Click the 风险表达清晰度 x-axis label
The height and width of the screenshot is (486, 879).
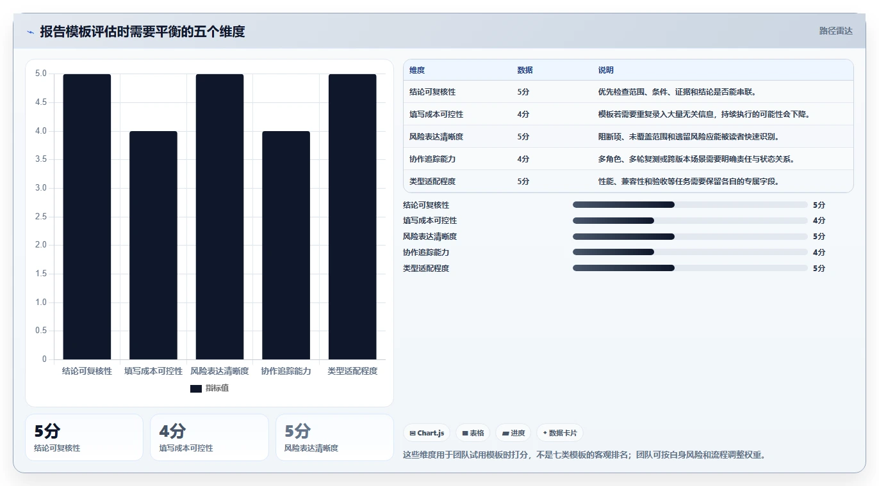[x=220, y=372]
